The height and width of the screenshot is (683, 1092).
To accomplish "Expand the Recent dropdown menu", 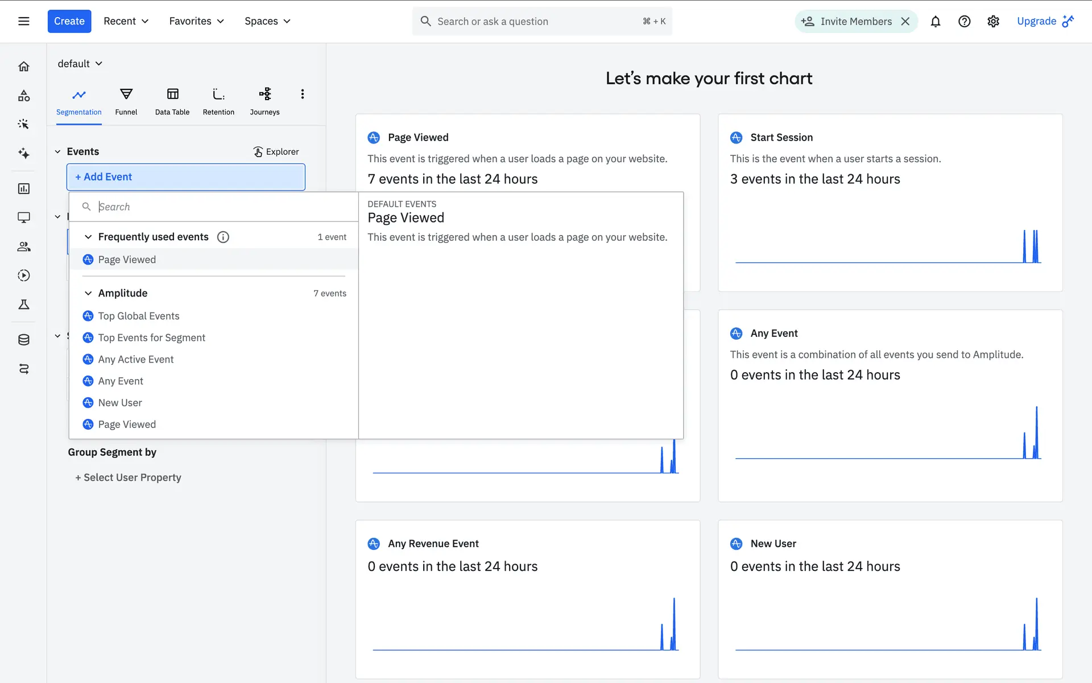I will 126,21.
